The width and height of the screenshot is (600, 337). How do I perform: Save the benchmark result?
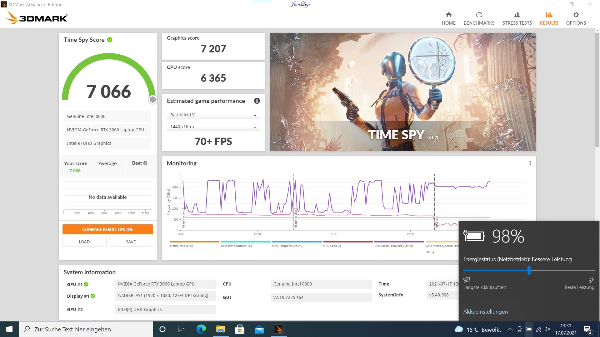coord(131,242)
